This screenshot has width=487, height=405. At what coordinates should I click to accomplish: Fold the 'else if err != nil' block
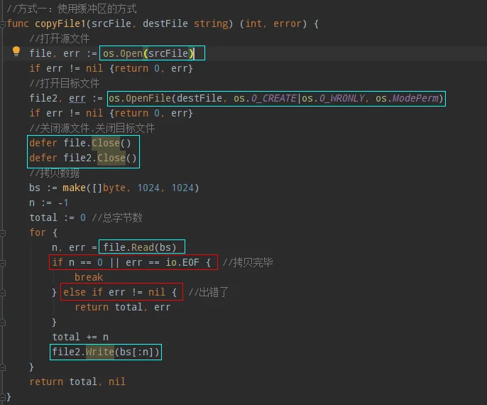[x=3, y=293]
